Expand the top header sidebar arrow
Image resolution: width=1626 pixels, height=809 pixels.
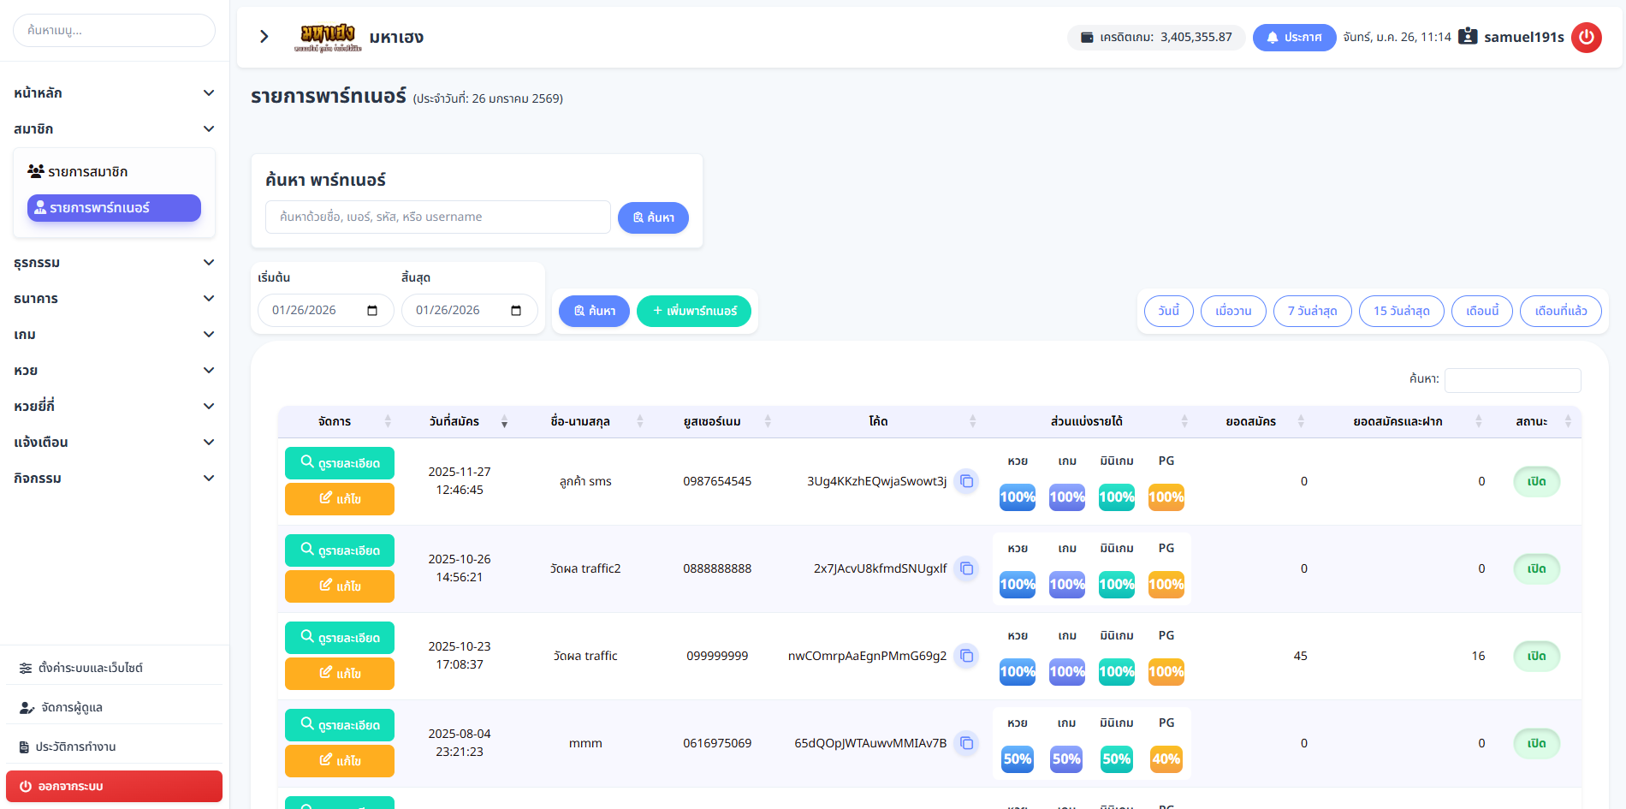point(264,37)
